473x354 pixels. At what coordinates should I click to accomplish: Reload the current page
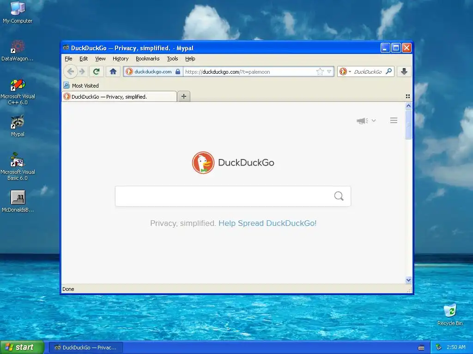(x=97, y=71)
